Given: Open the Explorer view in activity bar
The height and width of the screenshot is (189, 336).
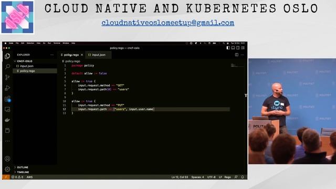Looking at the screenshot, I should (x=7, y=56).
